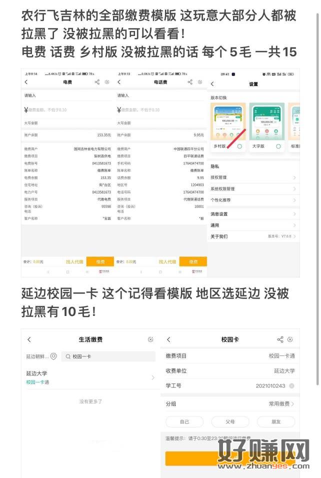
Task: Close the 生活缴费 screen with the circled X icon
Action: click(x=150, y=339)
